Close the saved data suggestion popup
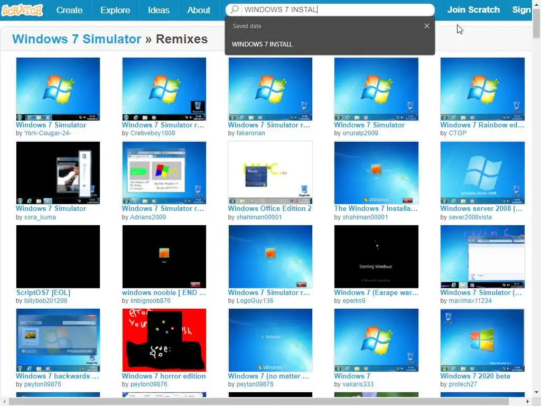This screenshot has width=541, height=406. click(427, 26)
